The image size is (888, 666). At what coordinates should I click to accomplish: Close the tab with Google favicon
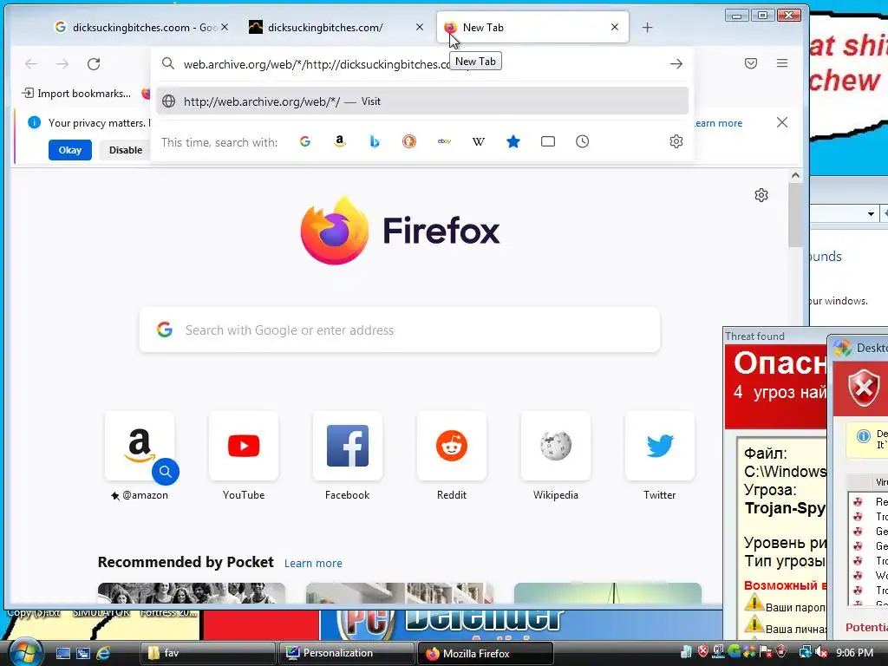coord(225,27)
